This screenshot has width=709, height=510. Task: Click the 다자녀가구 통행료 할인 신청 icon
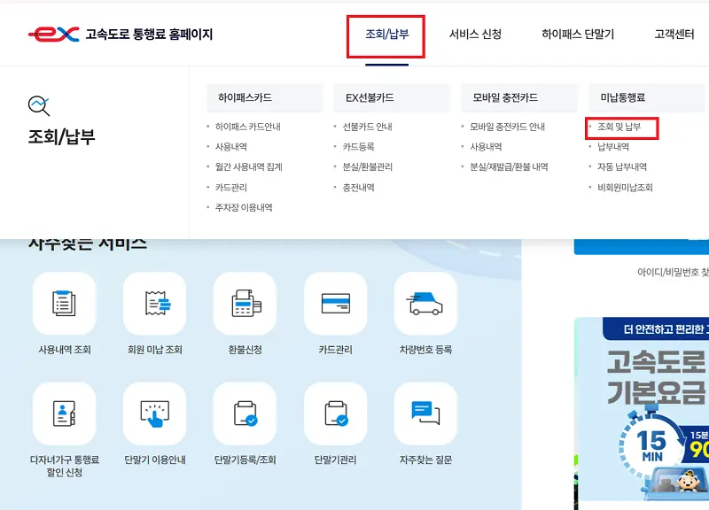click(x=64, y=413)
